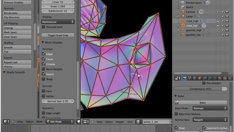Open the Multitexture shading dropdown
Viewport: 234px width, 132px height.
pyautogui.click(x=58, y=22)
